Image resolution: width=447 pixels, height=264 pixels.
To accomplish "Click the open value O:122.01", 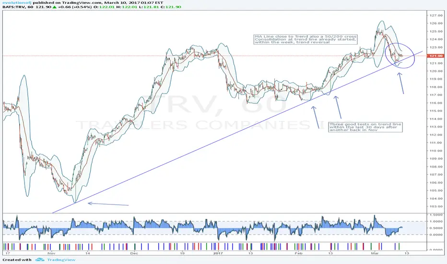I will coord(103,7).
